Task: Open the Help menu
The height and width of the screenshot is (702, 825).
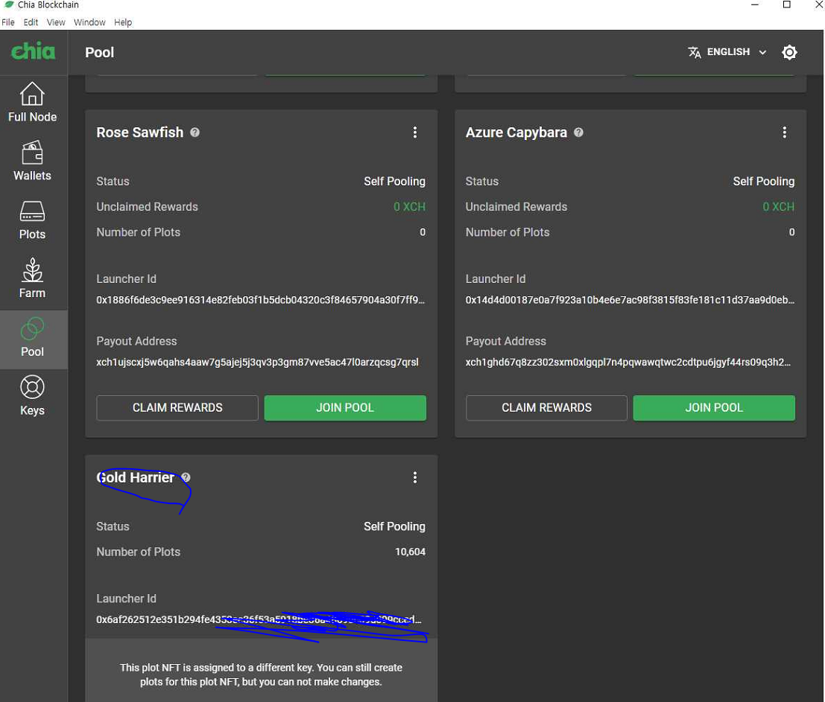Action: [123, 22]
